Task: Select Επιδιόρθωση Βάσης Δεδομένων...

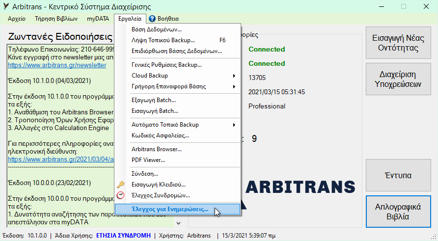Action: (178, 51)
